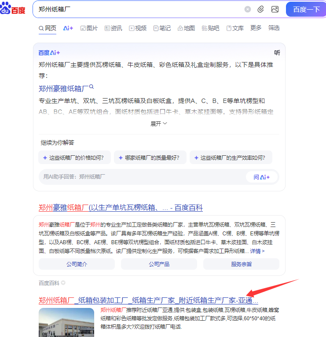The width and height of the screenshot is (326, 337).
Task: Click the search magnifier beside 郑州豪雅纸箱厂
Action: (92, 87)
